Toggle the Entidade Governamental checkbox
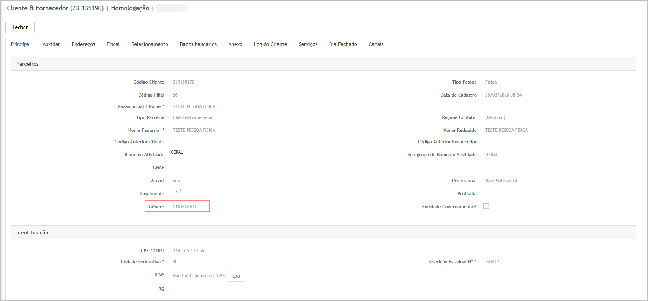 486,206
